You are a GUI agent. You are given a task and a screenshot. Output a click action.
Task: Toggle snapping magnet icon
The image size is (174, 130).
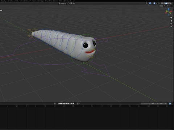(x=71, y=3)
